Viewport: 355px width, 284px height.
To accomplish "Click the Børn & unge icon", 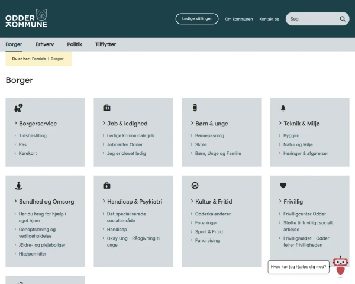I will (x=195, y=108).
